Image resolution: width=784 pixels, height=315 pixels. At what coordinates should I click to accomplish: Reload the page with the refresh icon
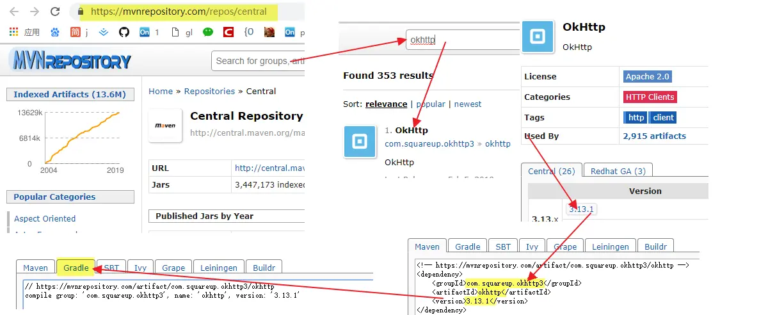click(x=55, y=12)
